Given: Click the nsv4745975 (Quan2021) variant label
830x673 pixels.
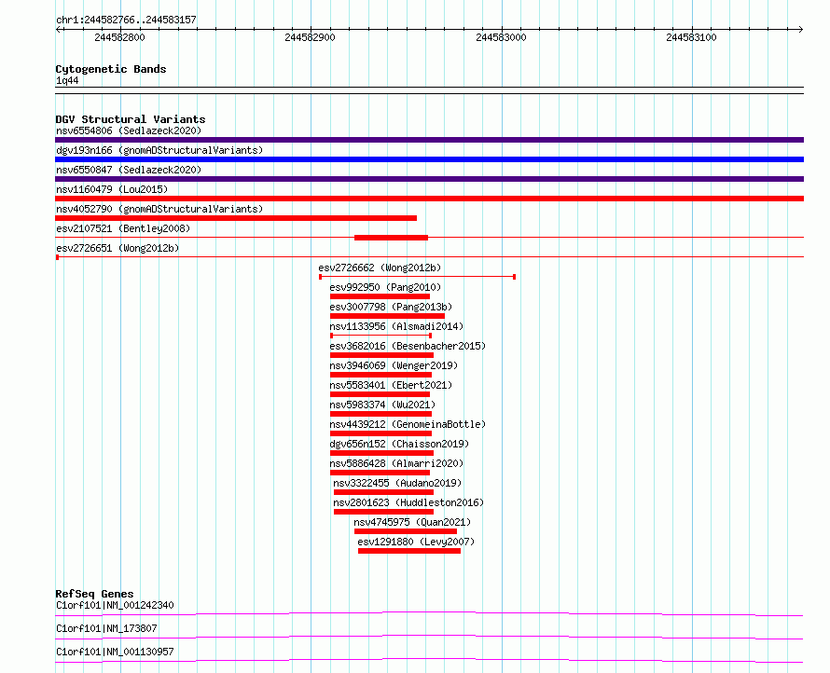Looking at the screenshot, I should click(412, 522).
